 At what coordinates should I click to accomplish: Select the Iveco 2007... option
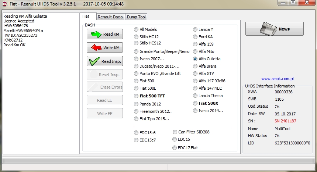tap(136, 59)
